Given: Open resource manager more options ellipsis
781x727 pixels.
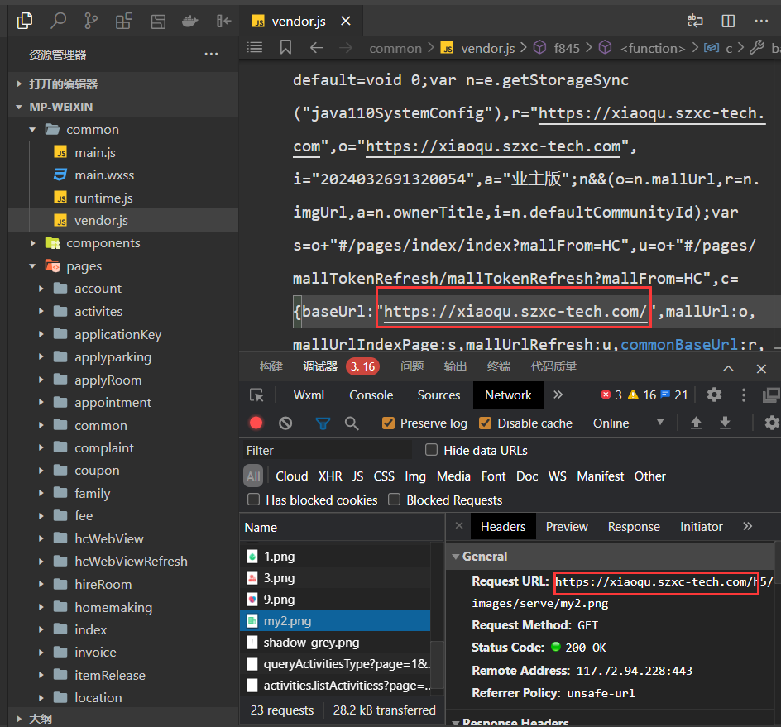Looking at the screenshot, I should [211, 54].
